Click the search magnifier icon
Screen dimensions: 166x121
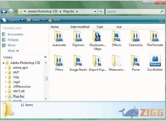click(162, 11)
